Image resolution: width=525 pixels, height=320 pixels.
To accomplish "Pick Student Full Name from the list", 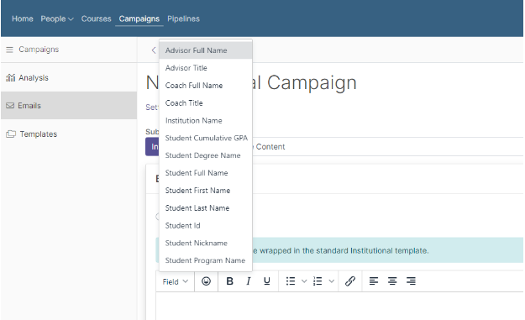I will click(x=206, y=173).
